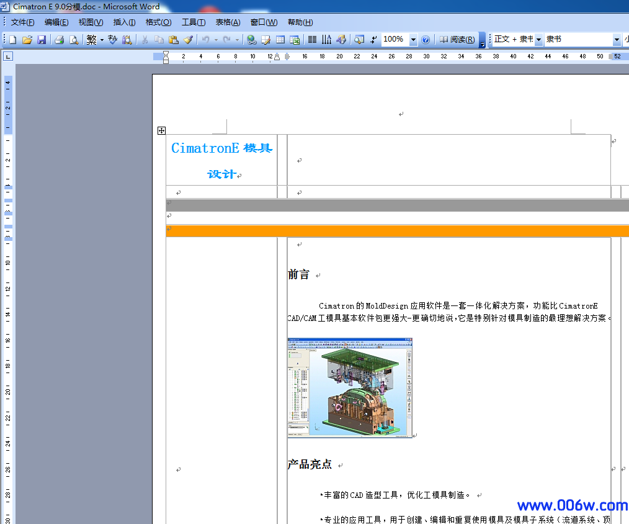Insert a hyperlink
The width and height of the screenshot is (629, 524).
tap(251, 40)
